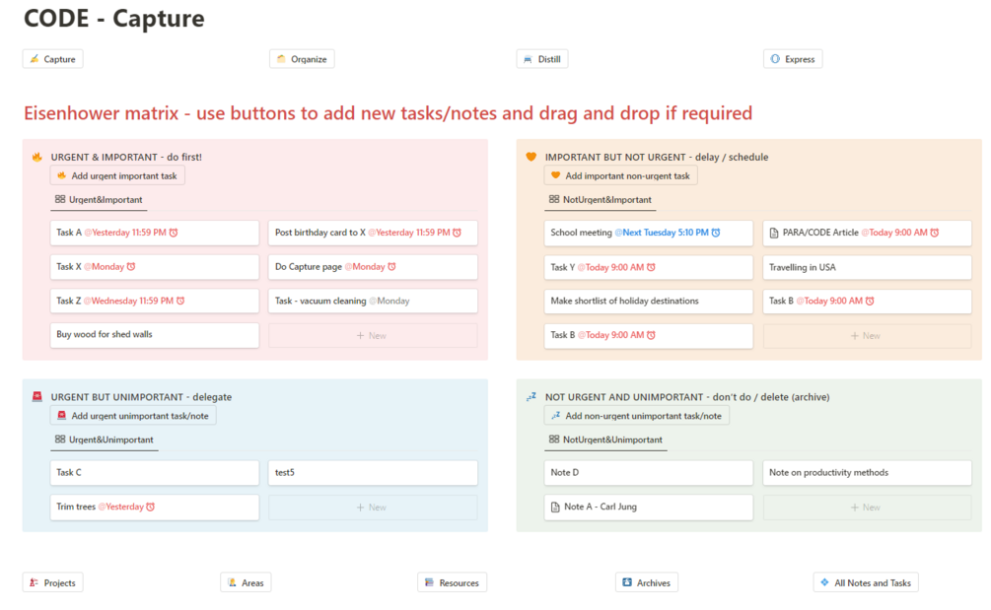Click the reminder clock icon on School meeting card
The image size is (991, 610).
click(x=716, y=233)
